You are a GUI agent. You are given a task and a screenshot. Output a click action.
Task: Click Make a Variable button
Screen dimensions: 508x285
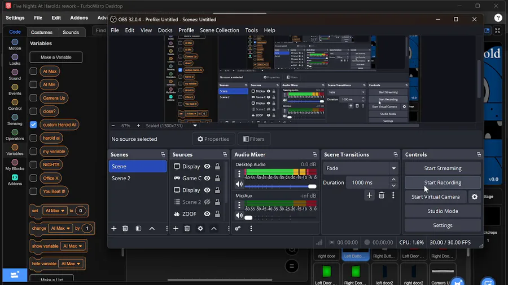[x=56, y=57]
